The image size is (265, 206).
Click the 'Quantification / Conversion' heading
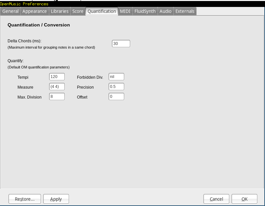point(39,25)
